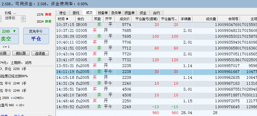Viewport: 257px width, 116px height.
Task: Click the green down arrow beside 2249
Action: (14, 31)
